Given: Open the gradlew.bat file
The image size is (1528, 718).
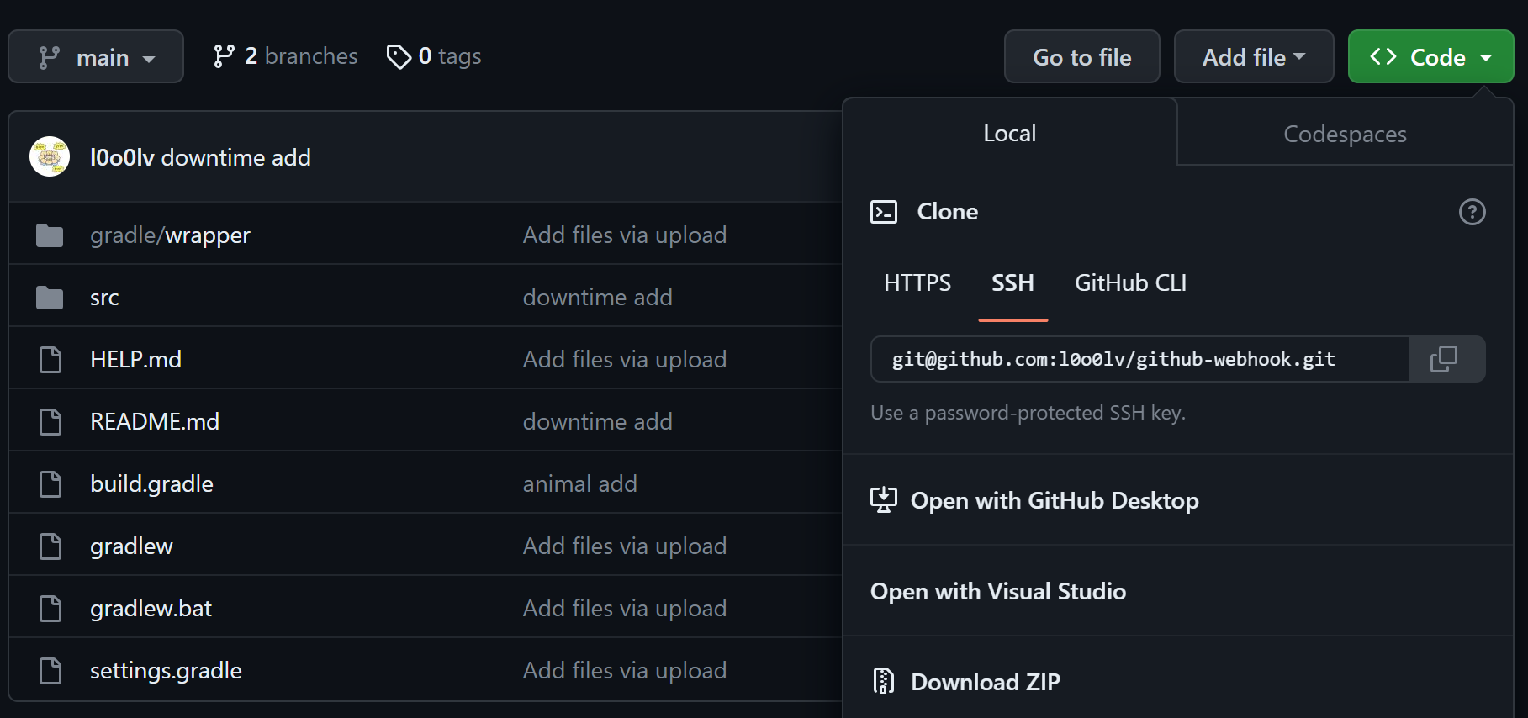Looking at the screenshot, I should 151,609.
